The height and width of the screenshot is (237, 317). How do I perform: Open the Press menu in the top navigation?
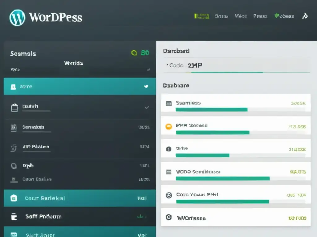(x=260, y=16)
